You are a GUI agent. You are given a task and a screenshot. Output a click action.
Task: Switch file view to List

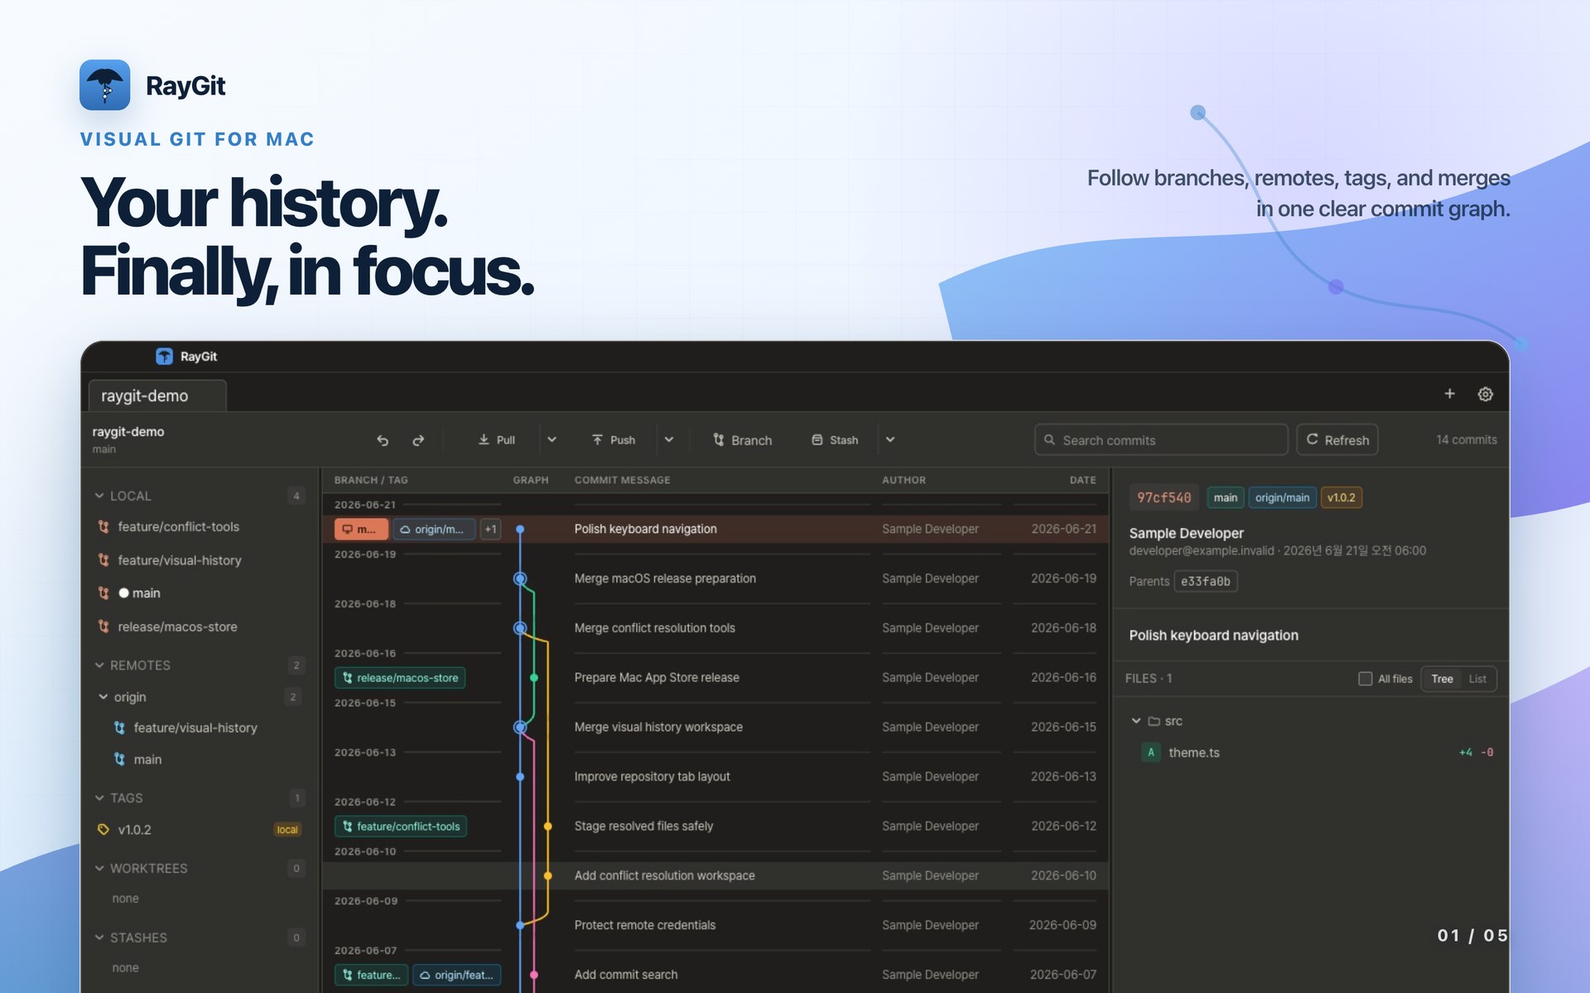click(x=1477, y=679)
